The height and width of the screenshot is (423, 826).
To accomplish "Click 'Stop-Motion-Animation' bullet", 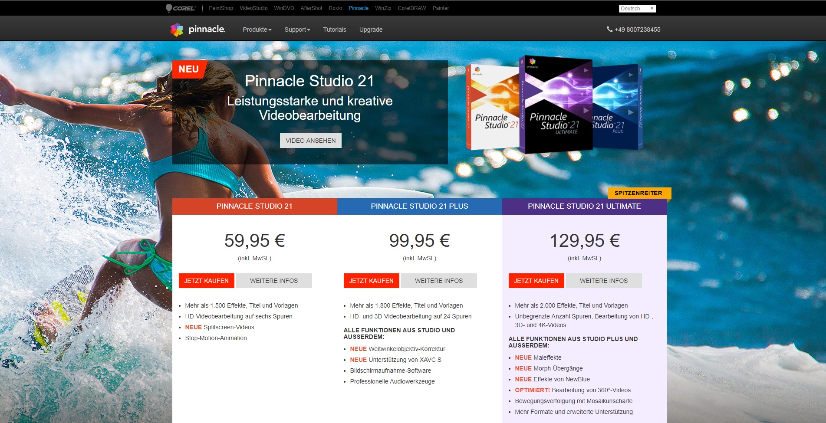I will pos(216,338).
